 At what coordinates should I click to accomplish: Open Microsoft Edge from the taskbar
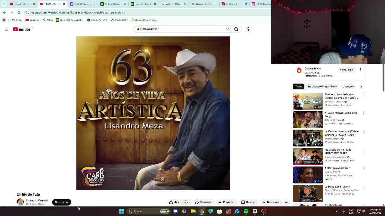coord(211,211)
